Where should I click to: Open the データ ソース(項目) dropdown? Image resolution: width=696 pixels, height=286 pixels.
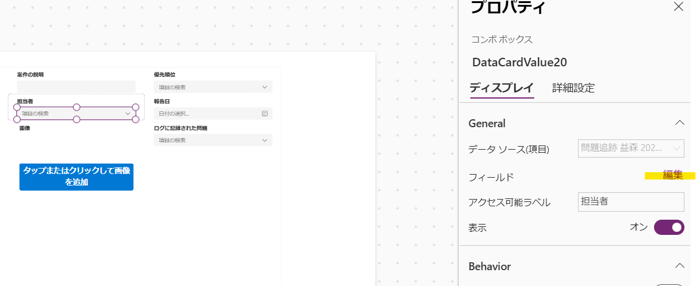coord(631,148)
